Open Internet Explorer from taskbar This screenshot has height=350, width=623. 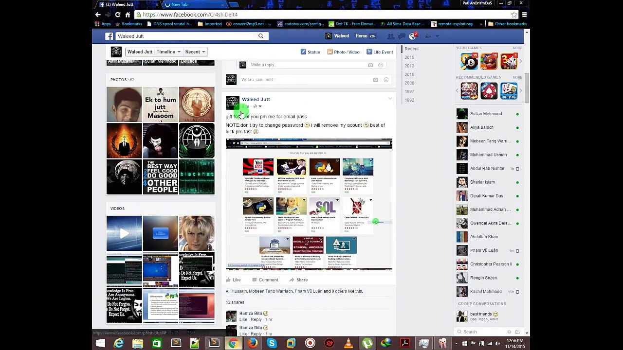[x=119, y=343]
